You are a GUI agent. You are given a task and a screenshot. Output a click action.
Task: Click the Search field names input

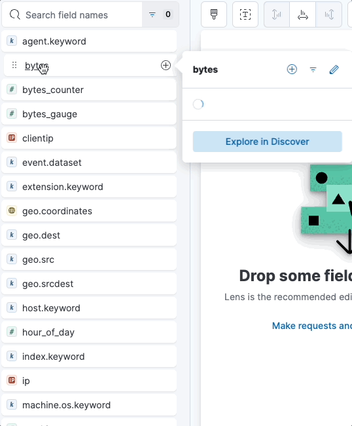72,14
